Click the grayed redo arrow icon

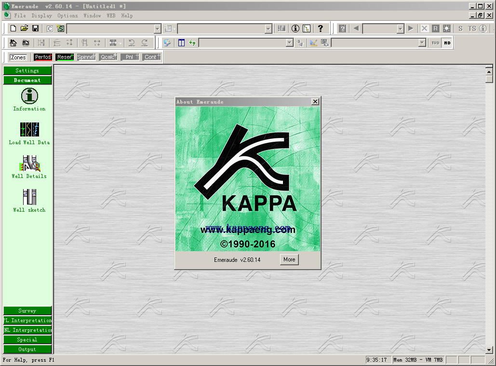[x=145, y=43]
